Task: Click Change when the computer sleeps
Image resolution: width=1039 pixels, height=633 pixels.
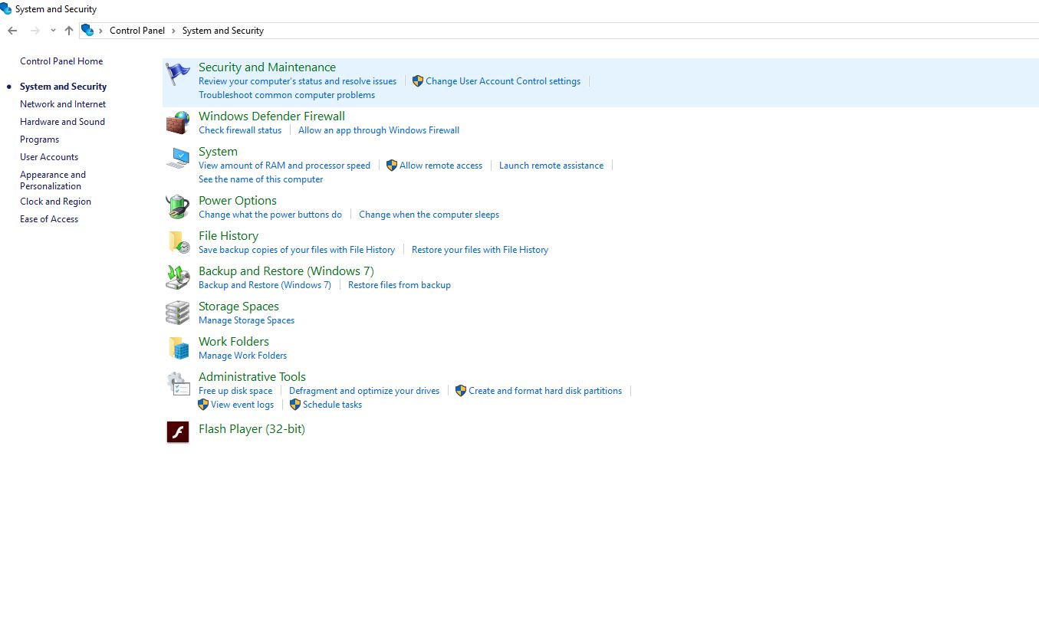Action: (429, 215)
